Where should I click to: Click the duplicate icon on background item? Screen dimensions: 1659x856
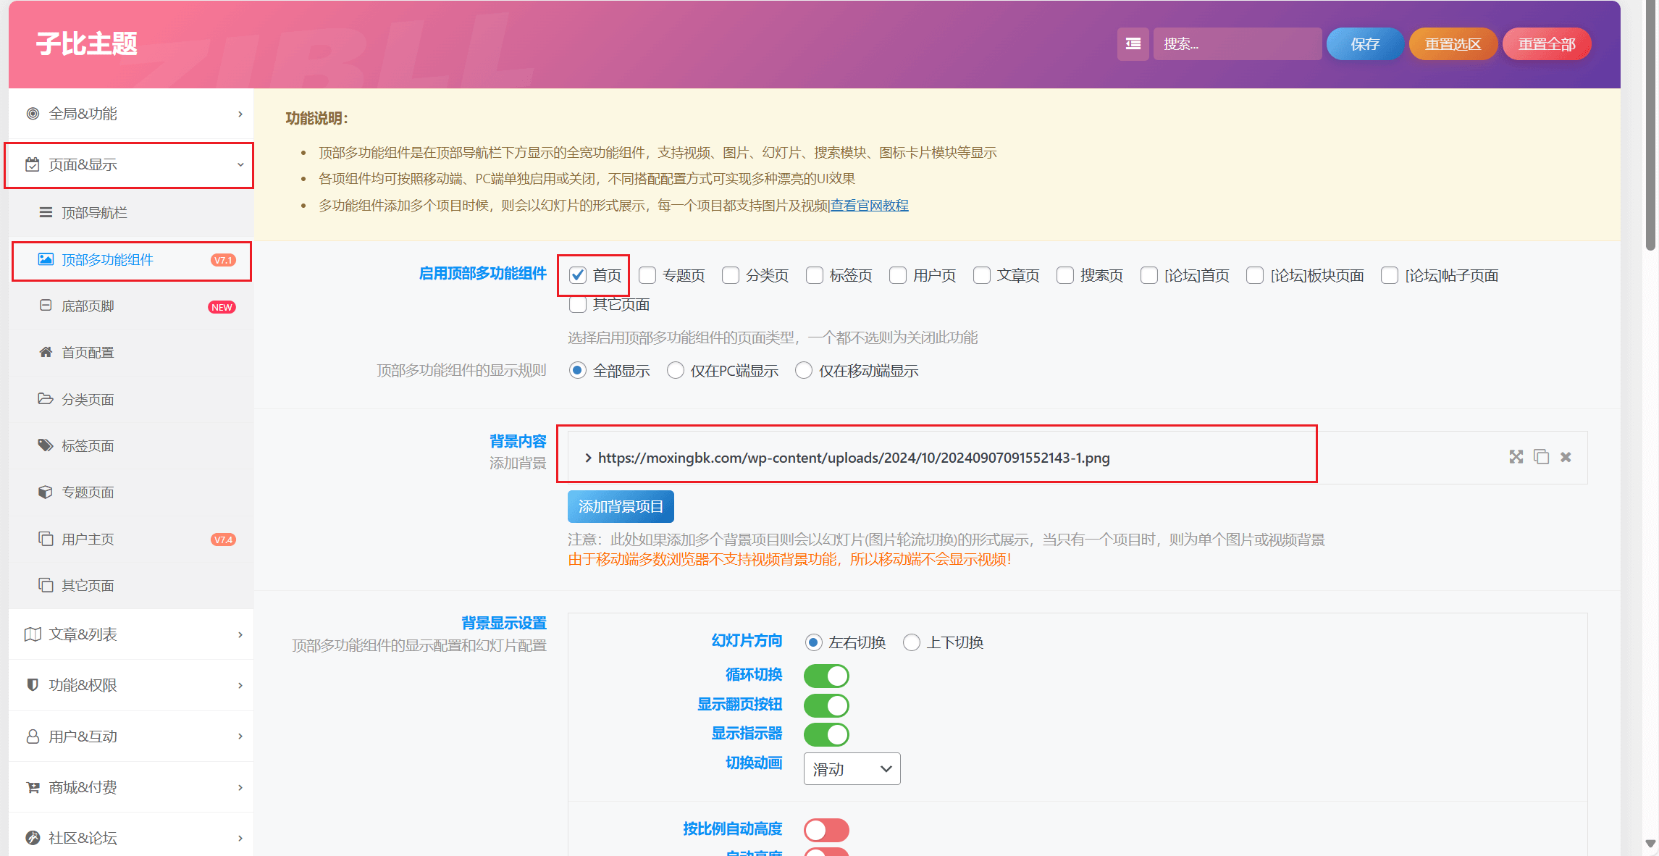(1542, 457)
